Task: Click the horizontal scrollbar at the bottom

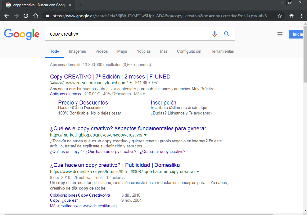Action: coord(139,214)
